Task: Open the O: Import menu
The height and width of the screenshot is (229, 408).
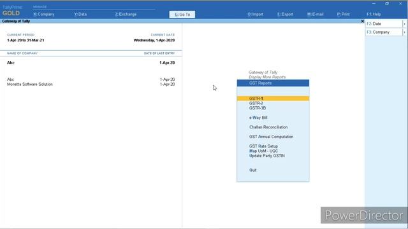Action: click(x=255, y=14)
